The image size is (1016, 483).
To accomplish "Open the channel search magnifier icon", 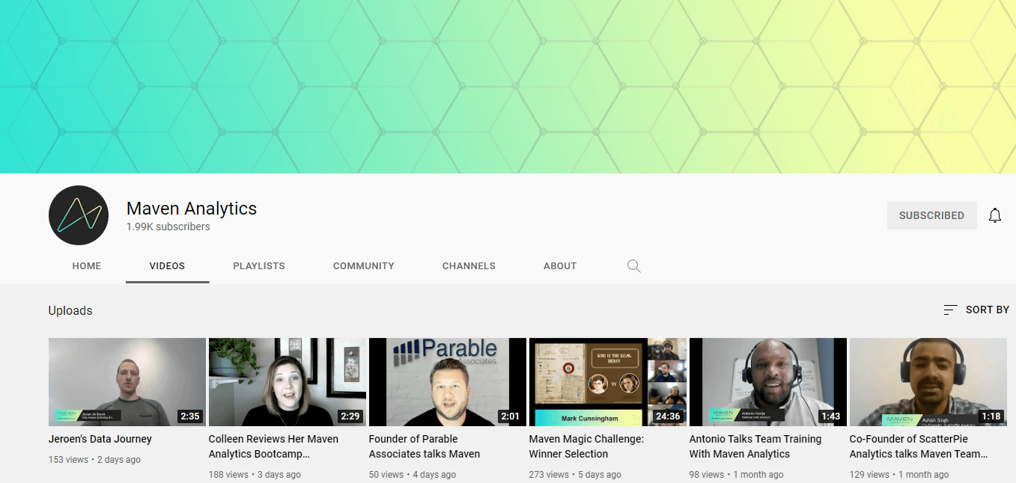I will (x=633, y=266).
